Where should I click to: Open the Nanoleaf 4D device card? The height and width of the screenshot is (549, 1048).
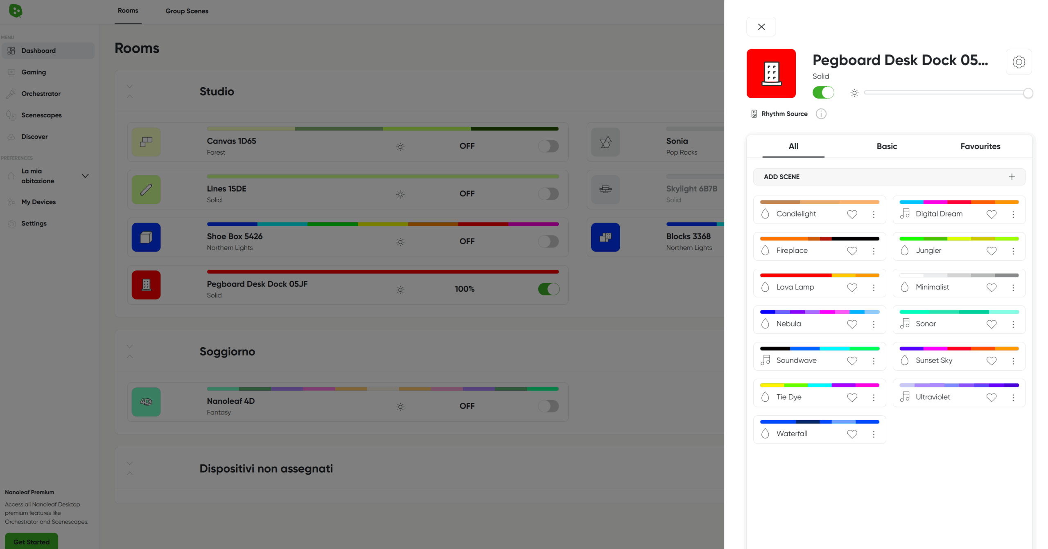tap(348, 402)
